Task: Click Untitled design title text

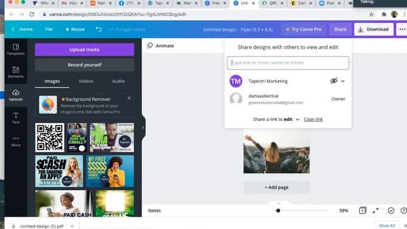Action: point(238,29)
